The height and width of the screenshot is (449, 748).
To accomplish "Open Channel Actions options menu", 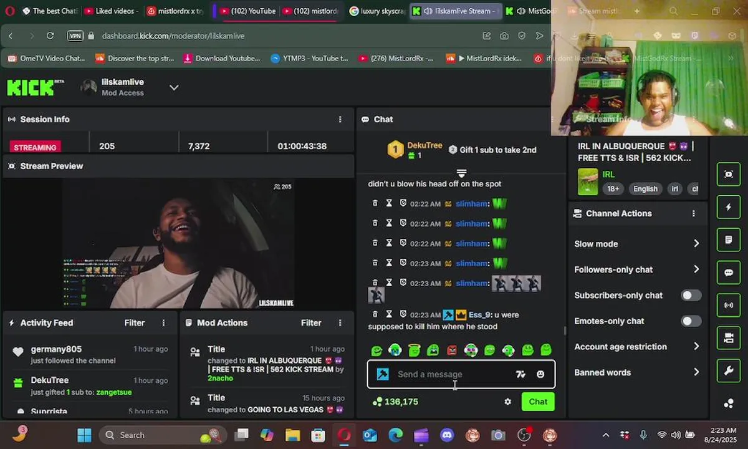I will (x=693, y=213).
